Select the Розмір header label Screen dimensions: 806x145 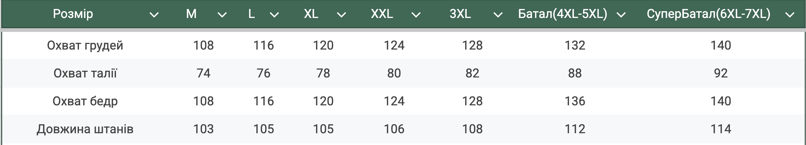point(73,14)
